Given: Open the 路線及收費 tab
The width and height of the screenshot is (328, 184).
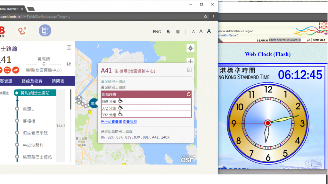Looking at the screenshot, I should pyautogui.click(x=32, y=81).
